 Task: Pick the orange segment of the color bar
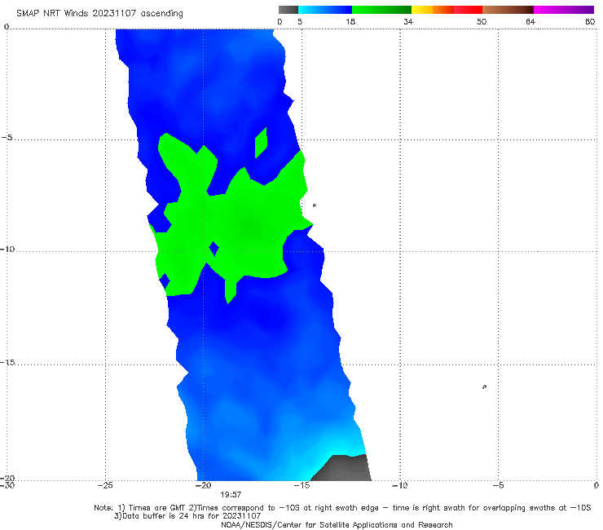443,10
